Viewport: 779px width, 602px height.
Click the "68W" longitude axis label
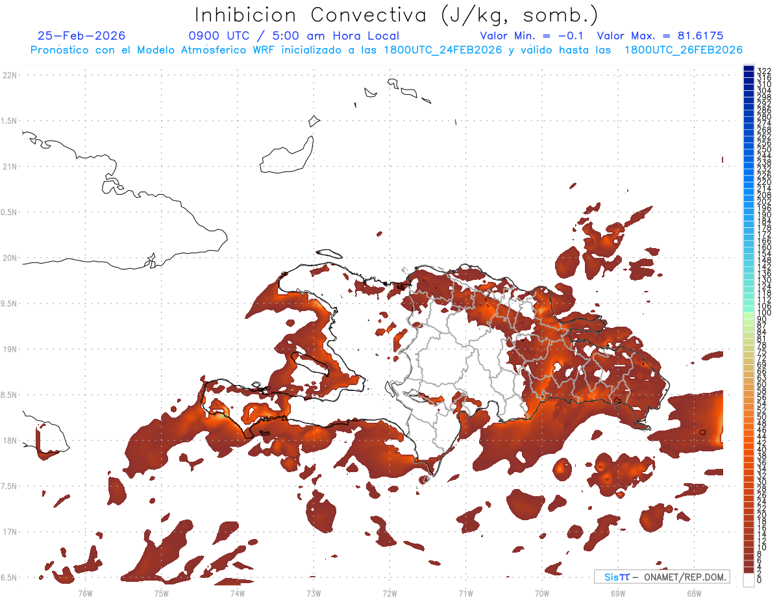(x=694, y=593)
